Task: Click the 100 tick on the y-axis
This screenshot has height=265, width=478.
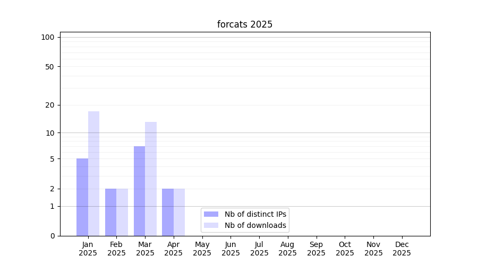Action: click(48, 37)
